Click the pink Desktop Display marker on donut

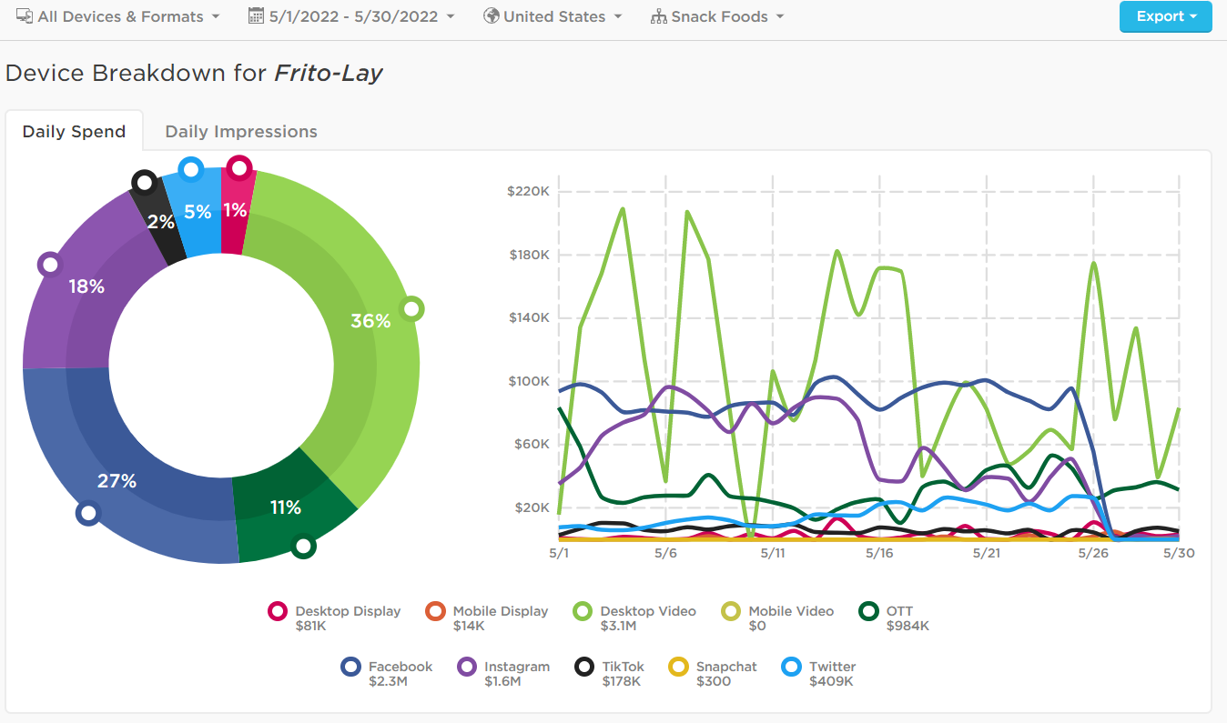point(238,168)
